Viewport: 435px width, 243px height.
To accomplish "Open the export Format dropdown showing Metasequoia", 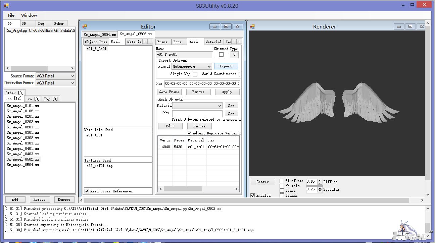I will (192, 66).
